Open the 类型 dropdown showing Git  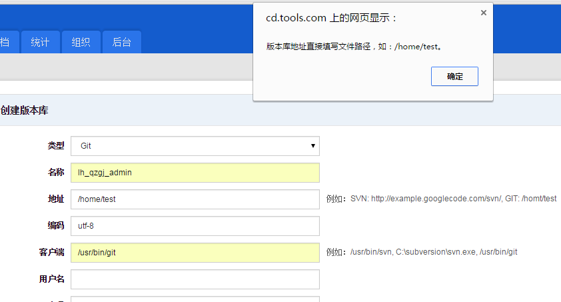tap(195, 146)
